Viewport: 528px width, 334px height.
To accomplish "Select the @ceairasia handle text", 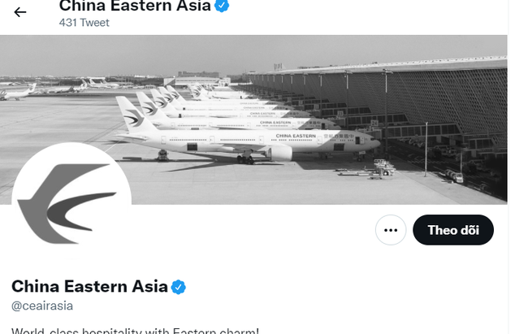I will 42,306.
